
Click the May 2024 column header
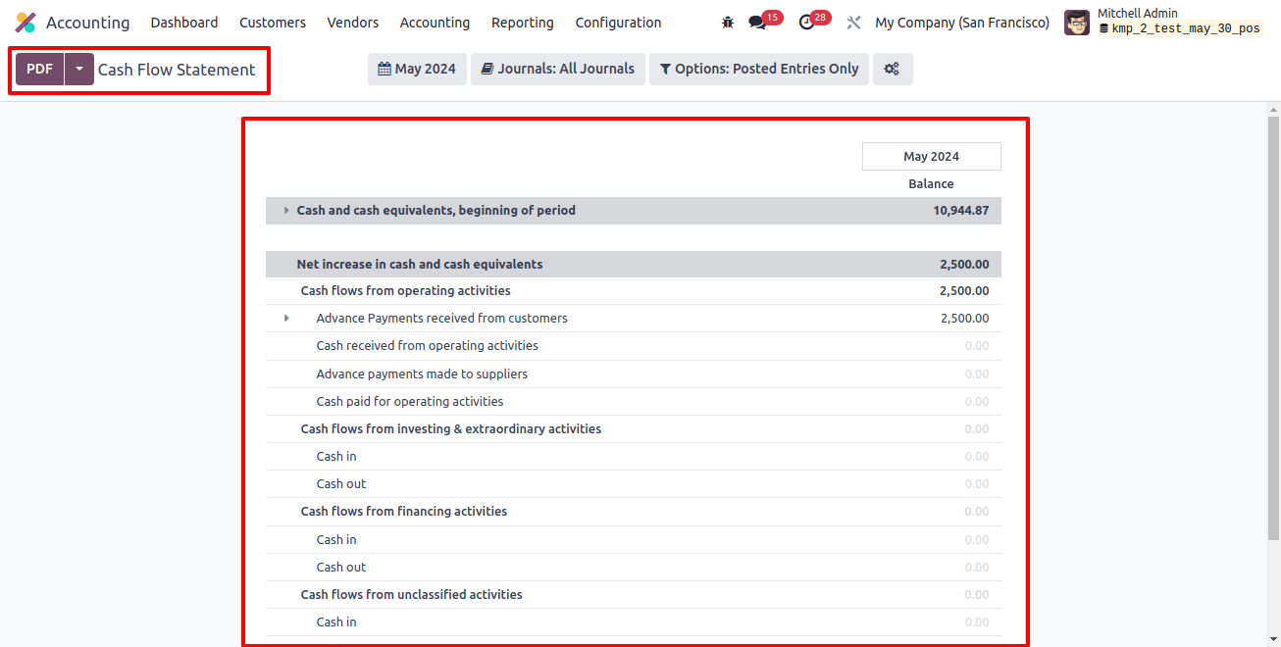[931, 157]
